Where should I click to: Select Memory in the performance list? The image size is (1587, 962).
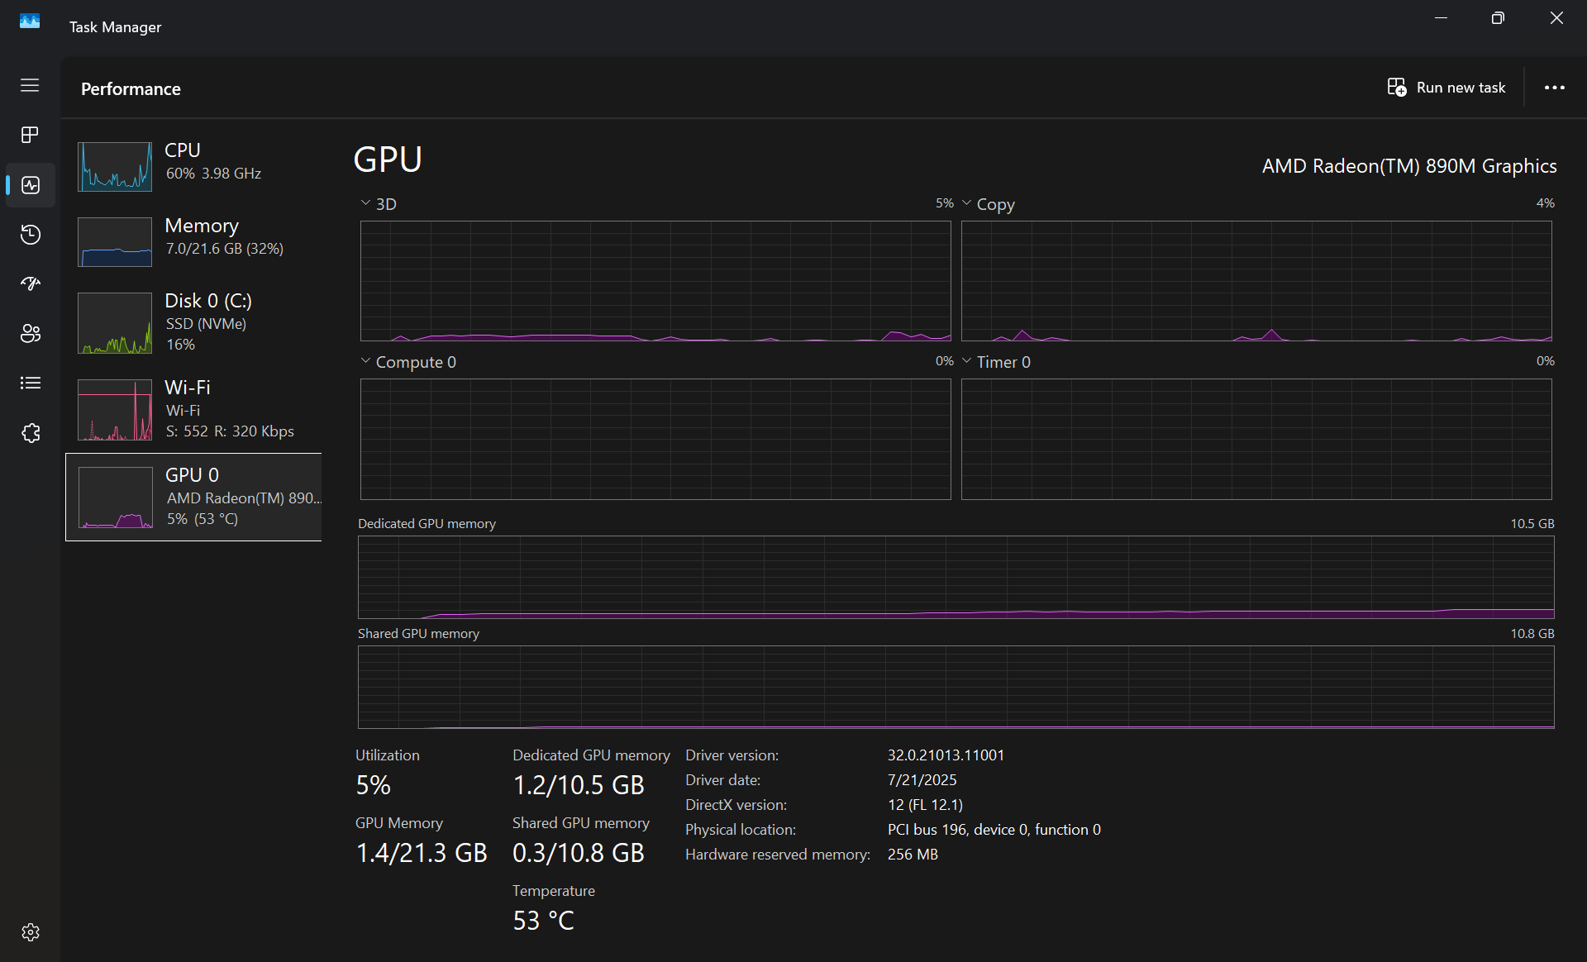193,240
